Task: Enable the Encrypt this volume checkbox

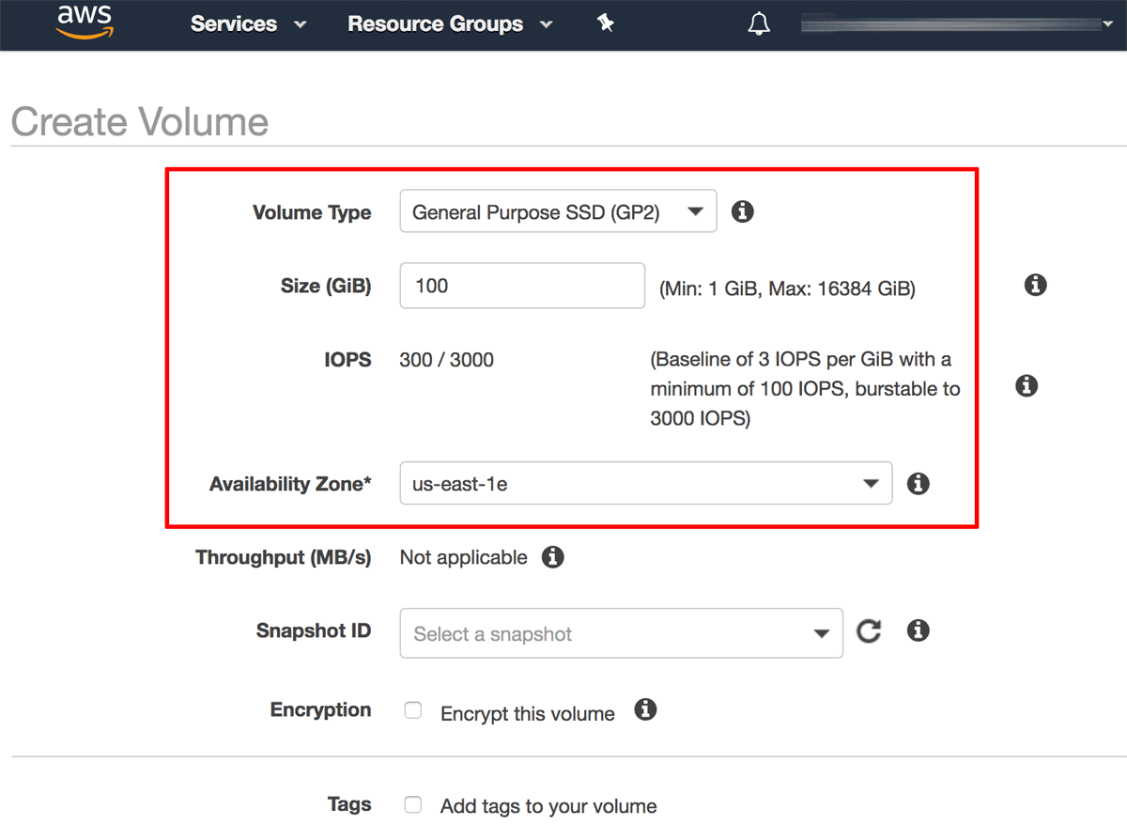Action: (x=412, y=710)
